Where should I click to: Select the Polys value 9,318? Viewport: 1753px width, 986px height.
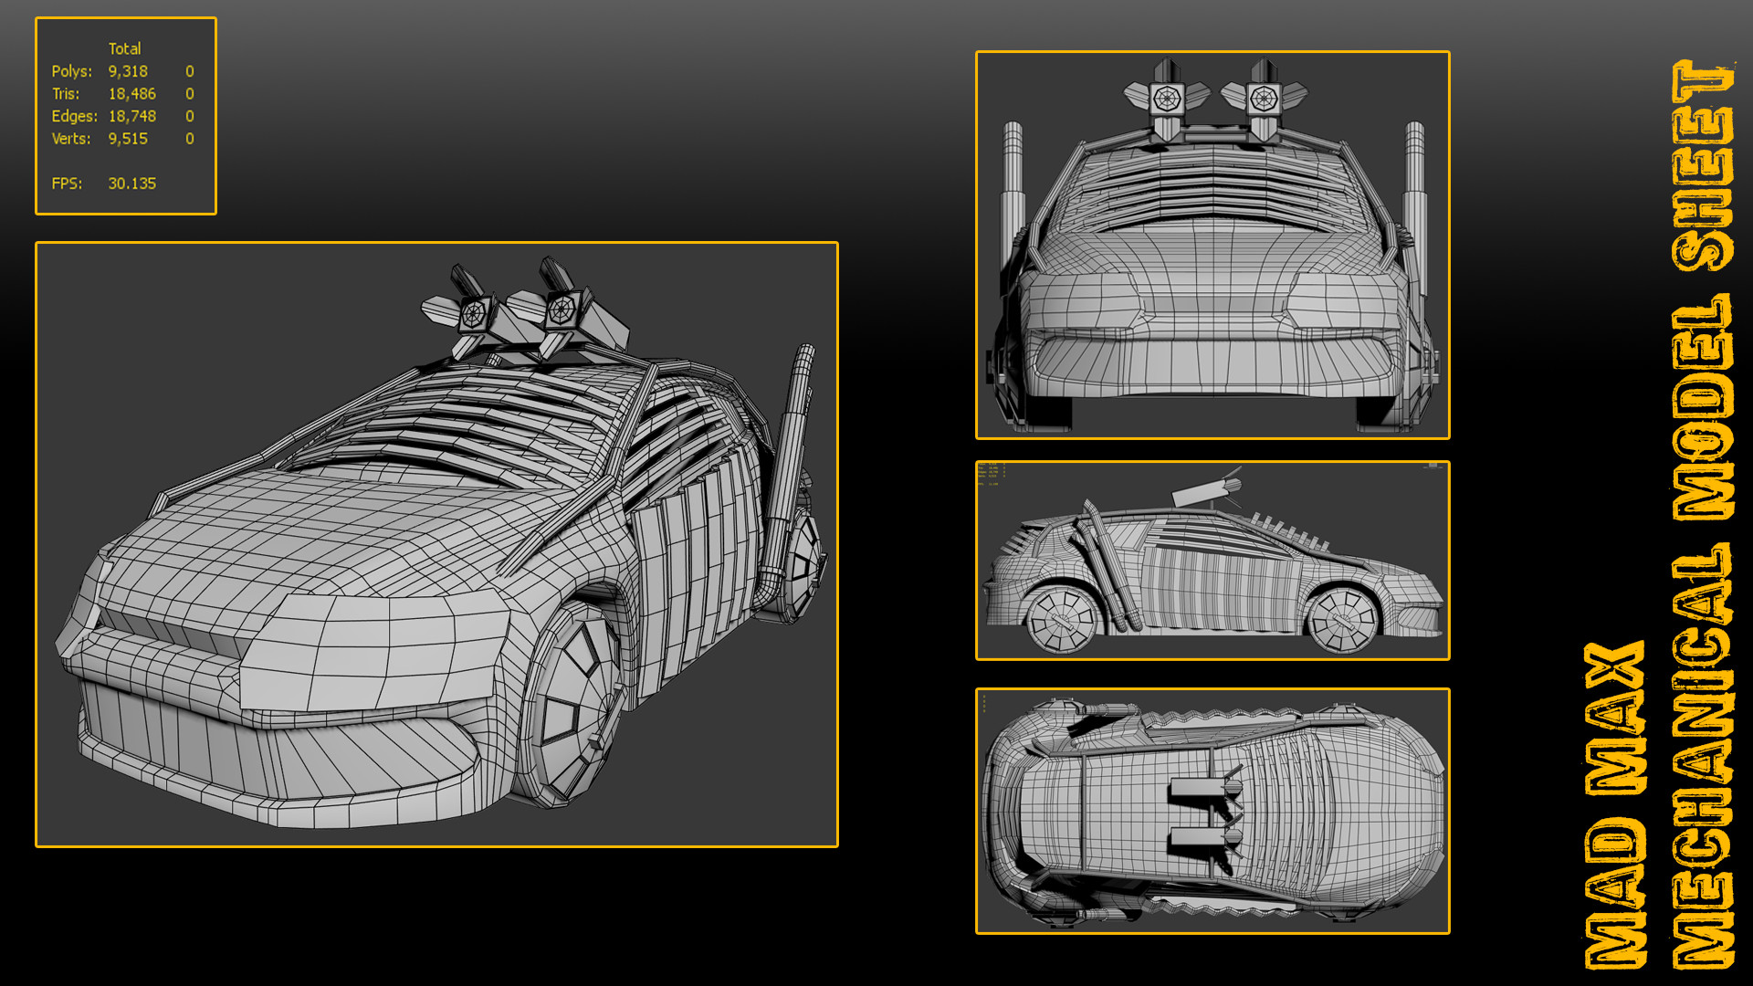(x=128, y=71)
